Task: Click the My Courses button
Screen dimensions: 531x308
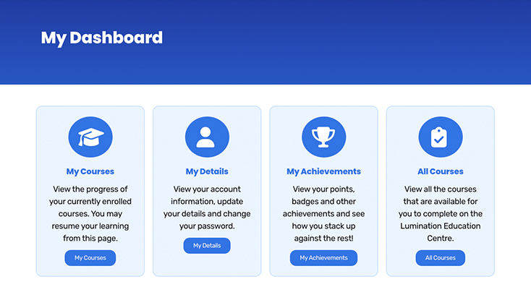Action: 90,258
